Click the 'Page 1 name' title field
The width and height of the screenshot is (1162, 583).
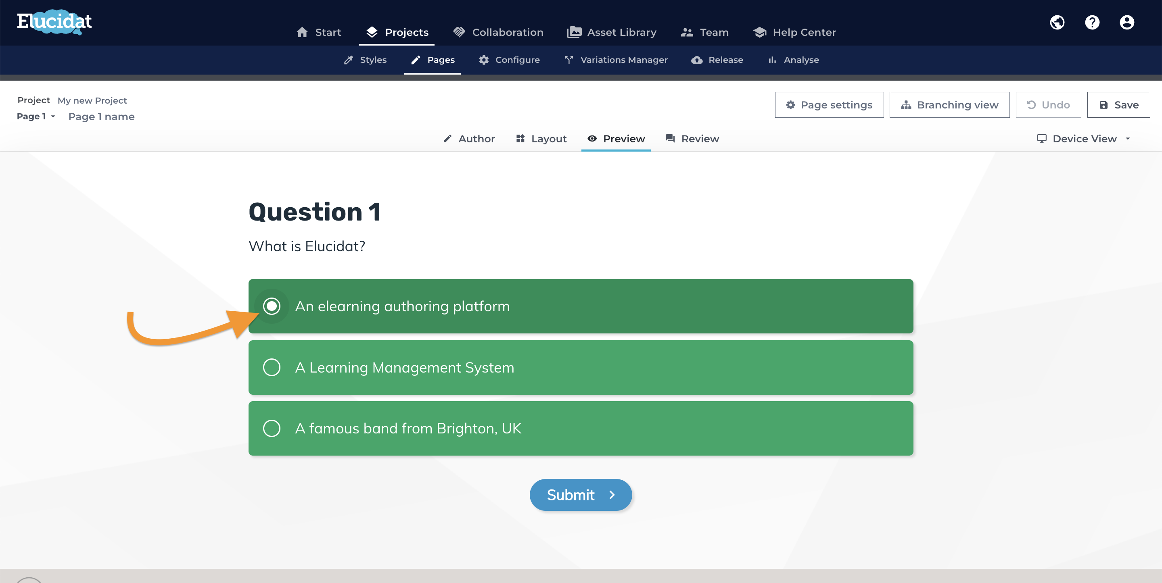(x=102, y=117)
